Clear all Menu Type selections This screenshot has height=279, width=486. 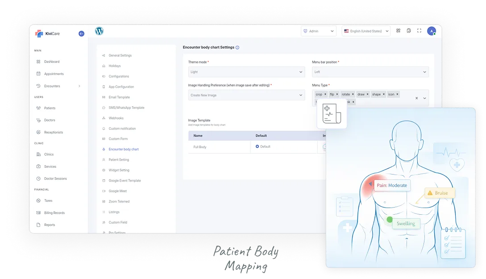coord(417,98)
